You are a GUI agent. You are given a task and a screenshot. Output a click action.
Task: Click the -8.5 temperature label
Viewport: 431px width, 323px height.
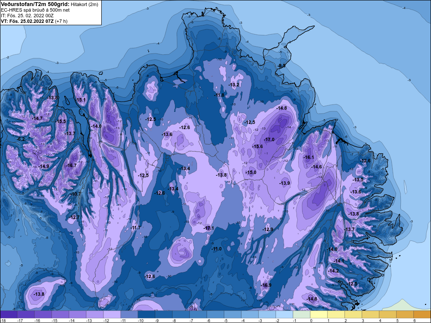(281, 66)
